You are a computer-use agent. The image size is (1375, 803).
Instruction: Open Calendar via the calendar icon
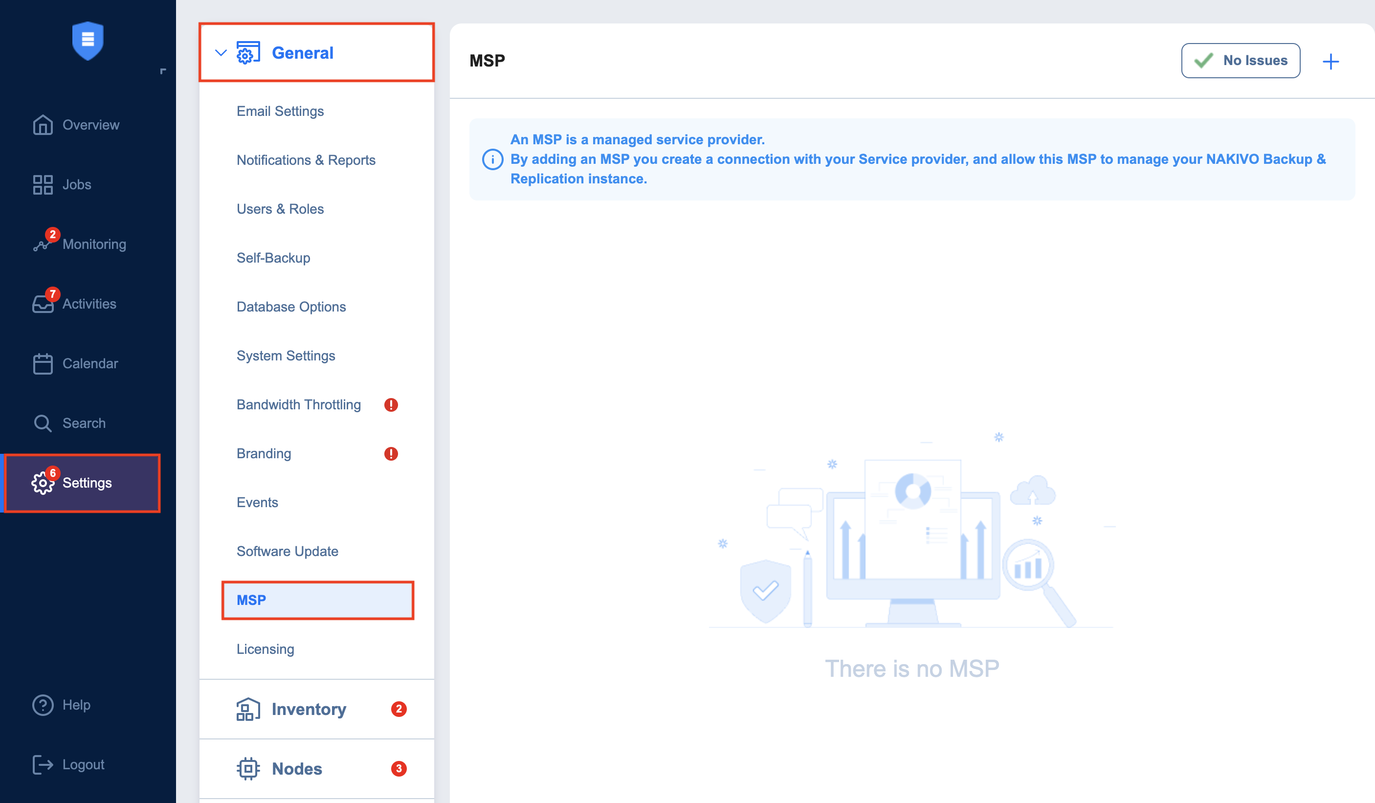point(43,363)
